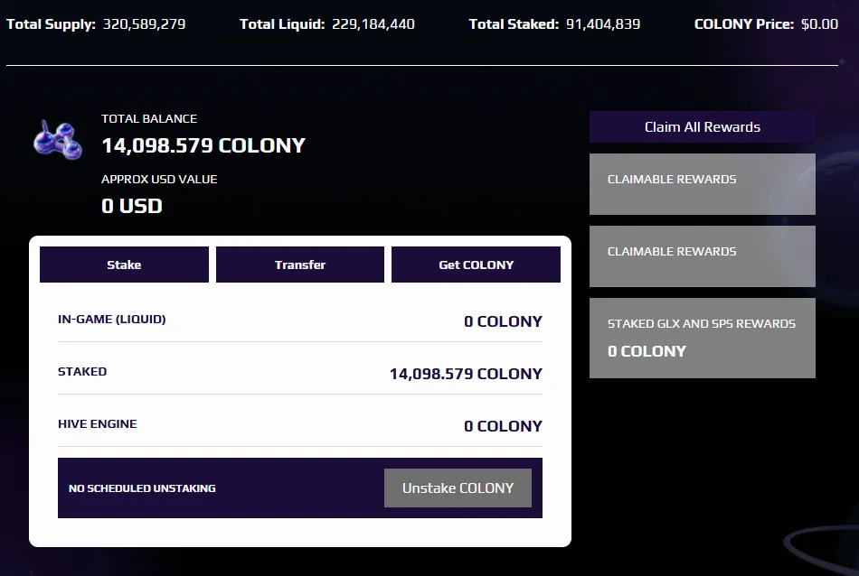Click the No Scheduled Unstaking notice
Image resolution: width=859 pixels, height=576 pixels.
(142, 488)
